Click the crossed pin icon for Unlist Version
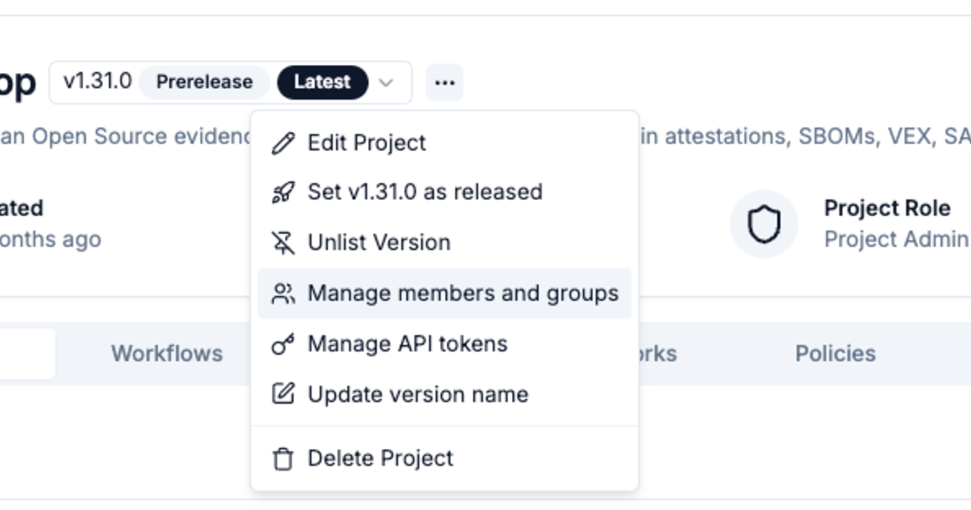Image resolution: width=971 pixels, height=510 pixels. (282, 243)
